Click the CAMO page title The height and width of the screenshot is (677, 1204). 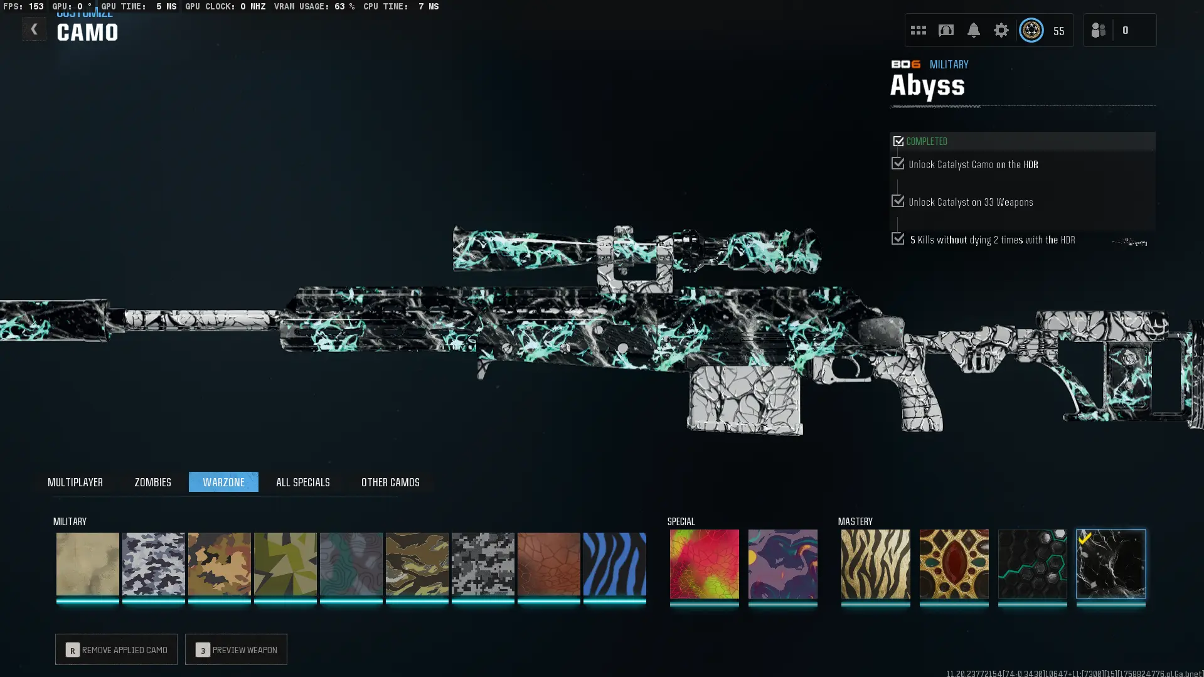pos(87,33)
